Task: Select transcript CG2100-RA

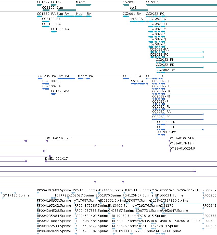Action: [51, 24]
